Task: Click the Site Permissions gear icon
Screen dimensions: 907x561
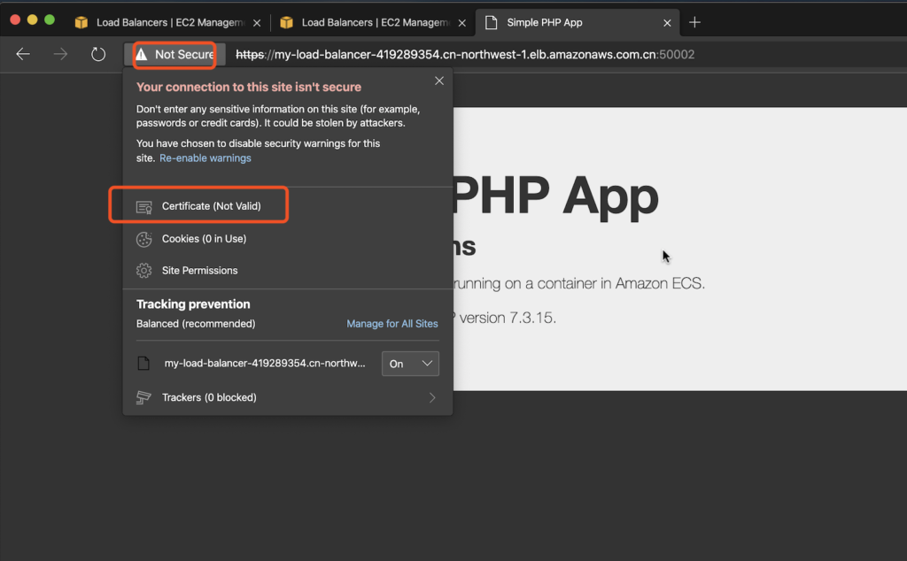Action: click(x=143, y=271)
